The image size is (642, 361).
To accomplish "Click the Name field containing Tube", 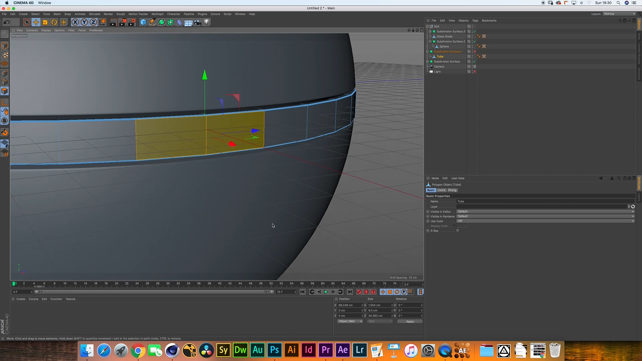I will click(x=545, y=202).
